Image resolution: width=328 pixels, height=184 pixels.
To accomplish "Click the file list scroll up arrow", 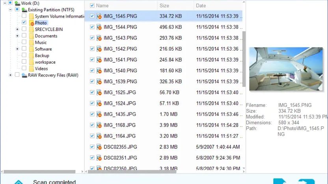I will pos(244,2).
